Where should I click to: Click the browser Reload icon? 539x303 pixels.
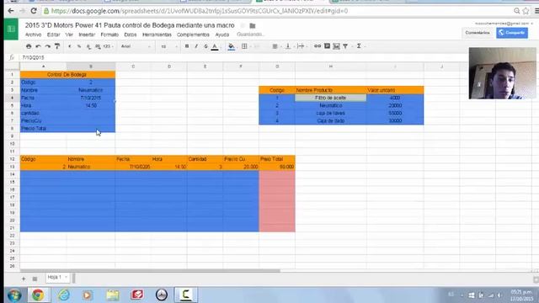34,11
